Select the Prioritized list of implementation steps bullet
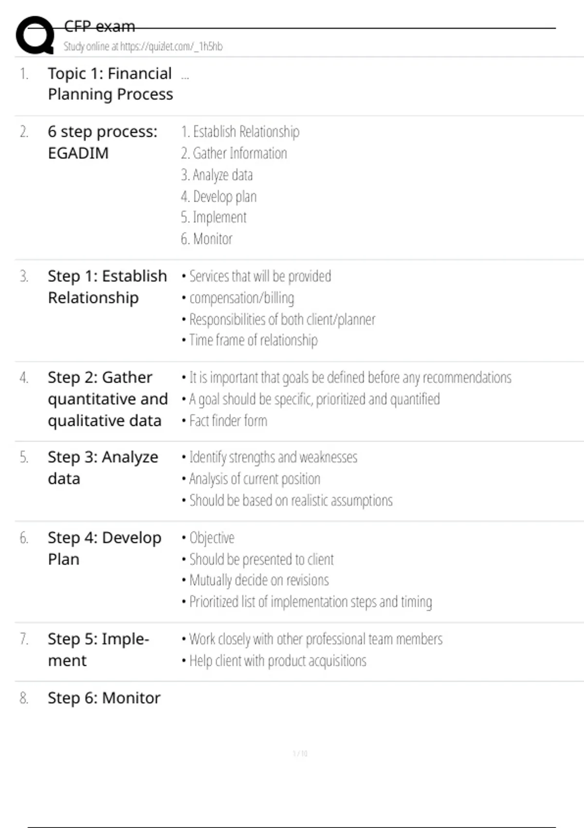This screenshot has height=828, width=584. tap(310, 602)
